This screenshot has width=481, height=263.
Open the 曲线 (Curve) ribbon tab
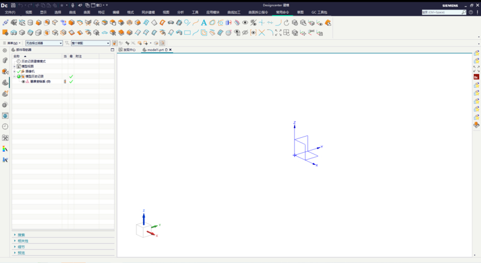72,12
